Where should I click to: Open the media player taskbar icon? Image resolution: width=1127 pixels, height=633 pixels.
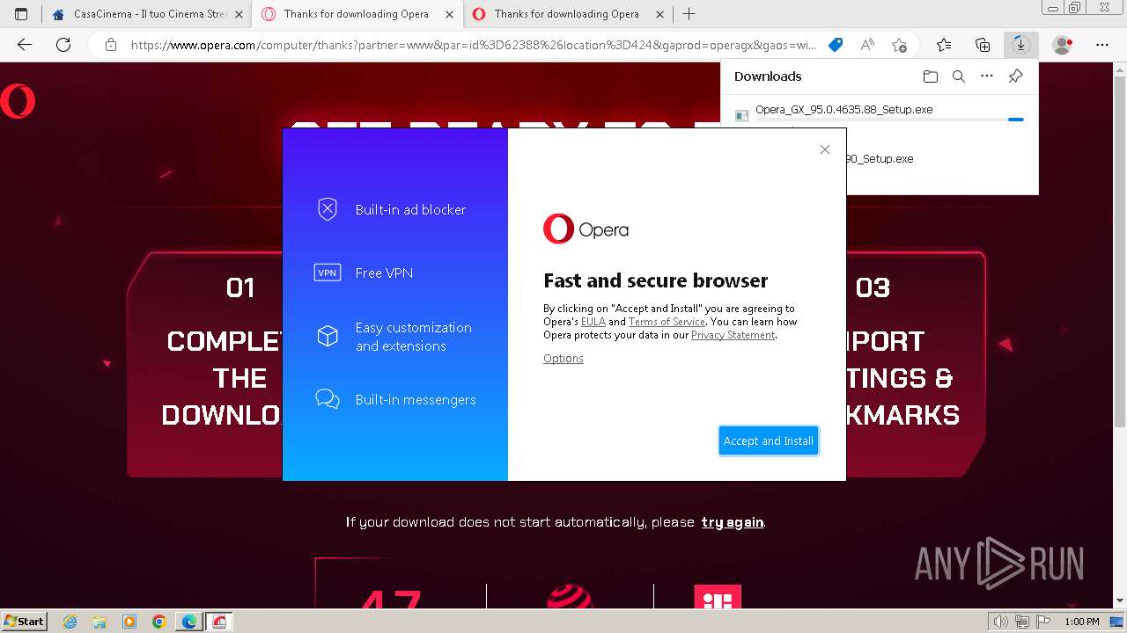129,622
